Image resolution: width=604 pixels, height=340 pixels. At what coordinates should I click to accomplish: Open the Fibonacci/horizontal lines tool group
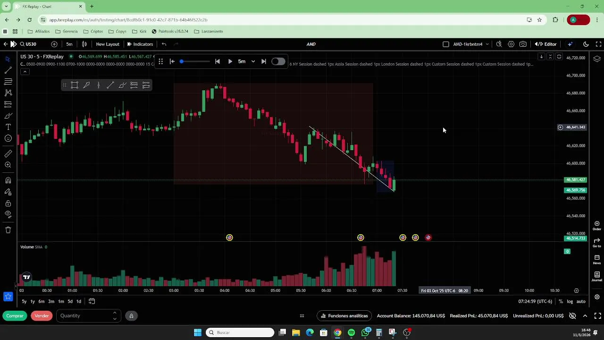8,82
